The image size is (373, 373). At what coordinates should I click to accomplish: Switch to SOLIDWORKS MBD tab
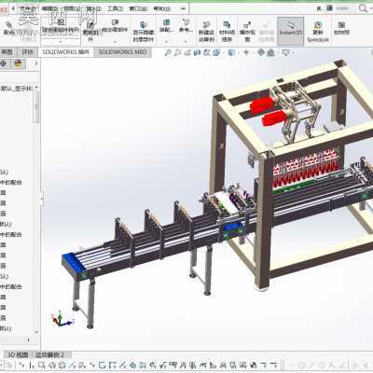click(x=123, y=52)
